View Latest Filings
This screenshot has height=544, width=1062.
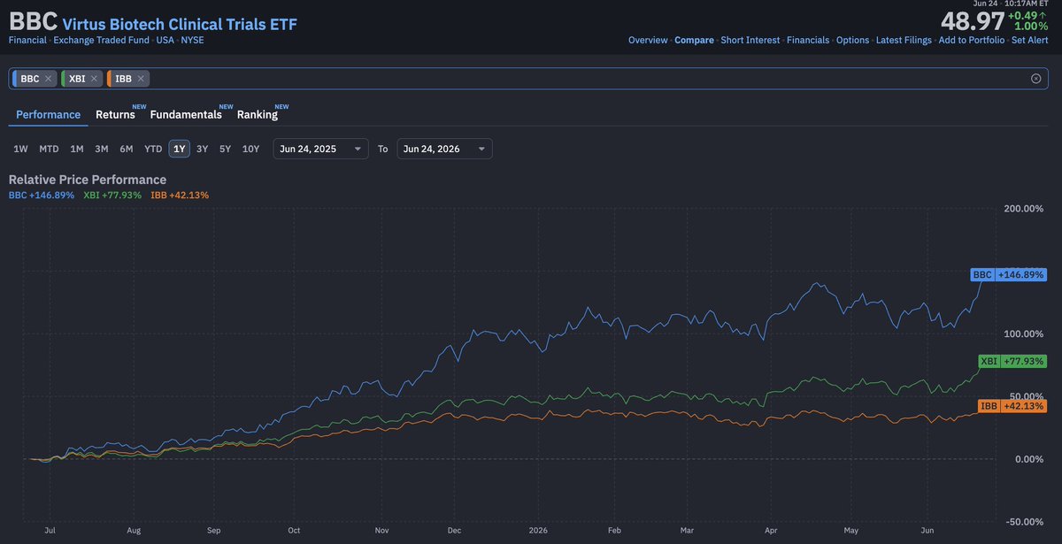coord(904,41)
